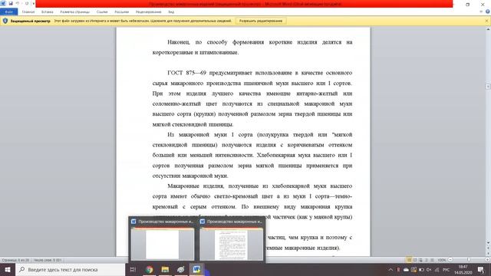
Task: Click the battery icon in system tray
Action: pyautogui.click(x=421, y=270)
